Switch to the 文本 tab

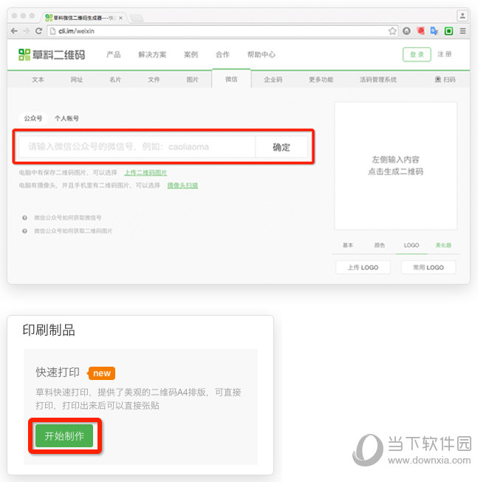coord(38,80)
